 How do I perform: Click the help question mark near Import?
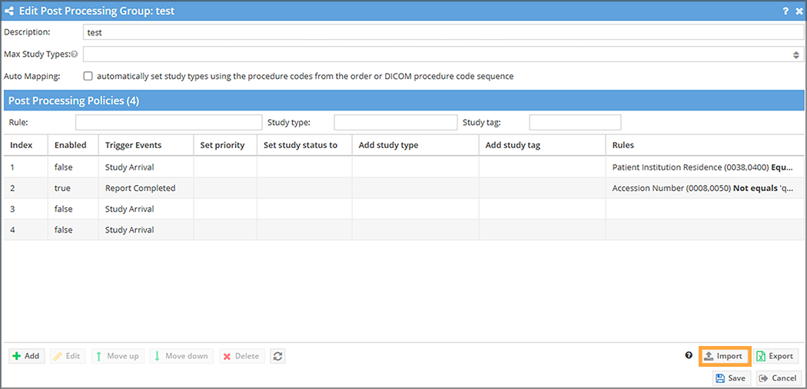(x=689, y=355)
